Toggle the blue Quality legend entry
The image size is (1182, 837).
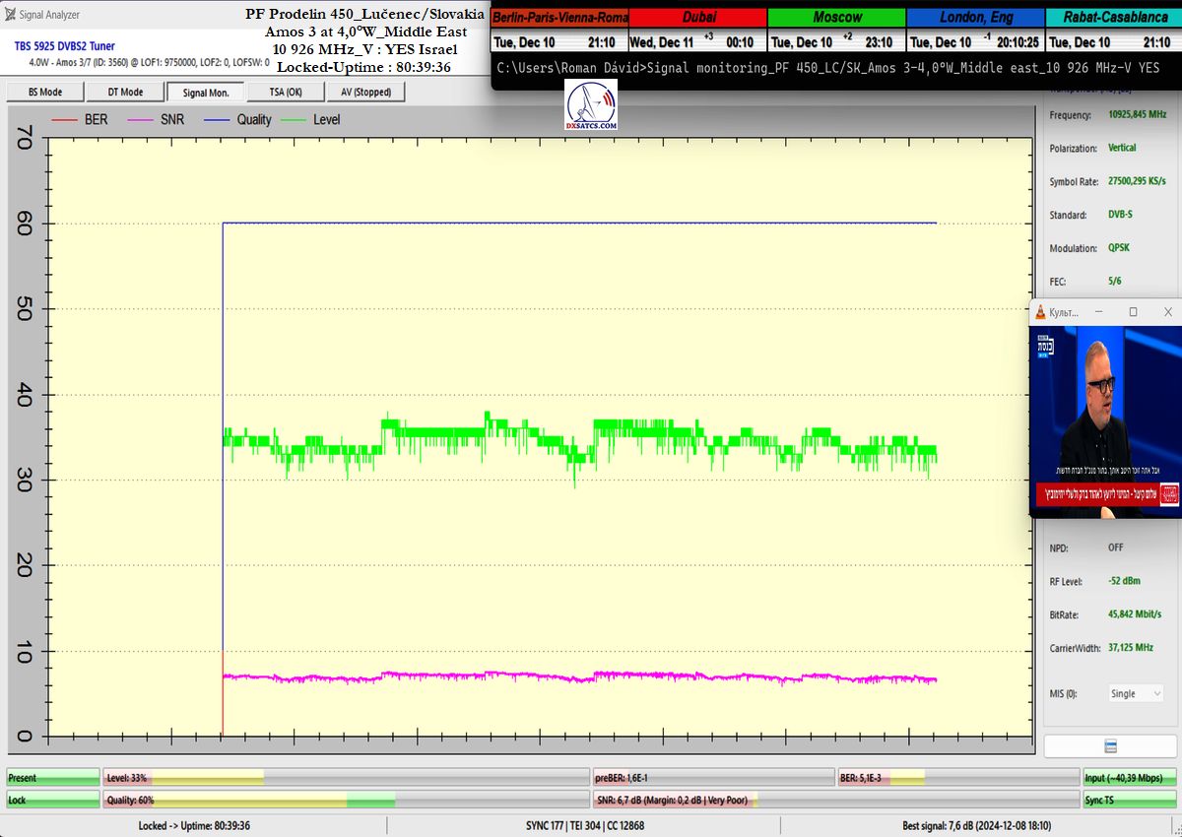point(238,120)
